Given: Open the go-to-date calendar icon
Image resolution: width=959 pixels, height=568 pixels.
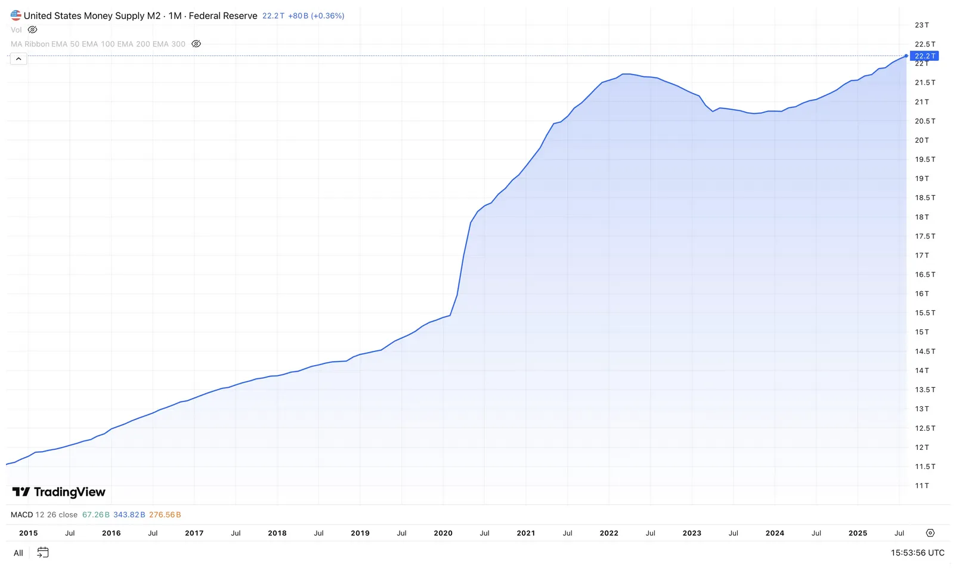Looking at the screenshot, I should pos(42,552).
